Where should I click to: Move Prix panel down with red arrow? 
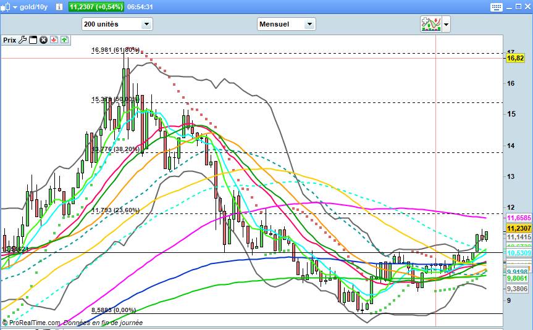tap(54, 39)
